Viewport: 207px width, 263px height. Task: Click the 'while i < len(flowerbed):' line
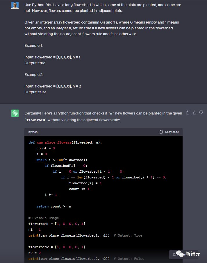coord(62,160)
